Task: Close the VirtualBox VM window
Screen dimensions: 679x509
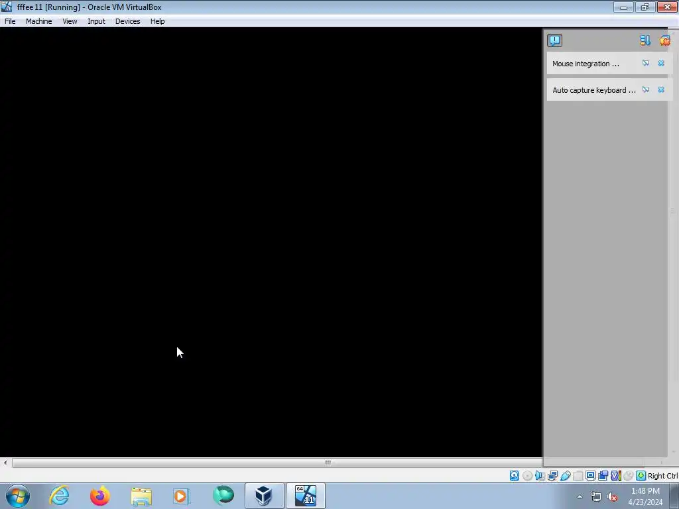Action: [x=667, y=7]
